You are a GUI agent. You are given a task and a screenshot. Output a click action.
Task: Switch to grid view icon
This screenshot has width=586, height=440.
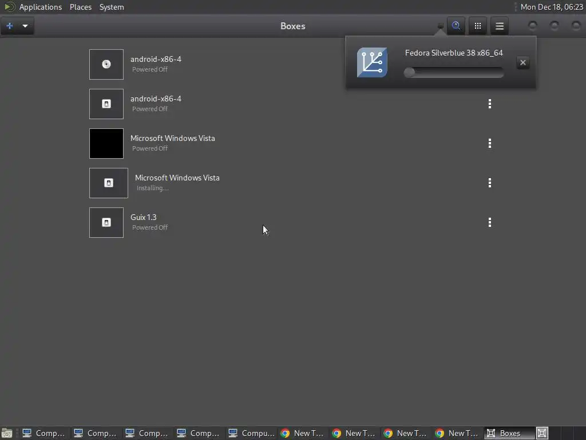pos(478,26)
